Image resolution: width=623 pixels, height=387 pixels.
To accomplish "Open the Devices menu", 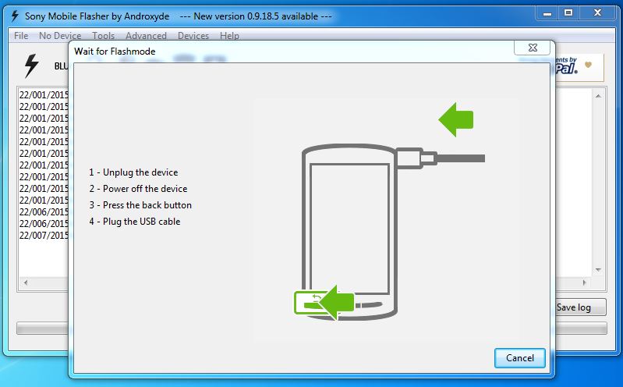I will coord(193,36).
